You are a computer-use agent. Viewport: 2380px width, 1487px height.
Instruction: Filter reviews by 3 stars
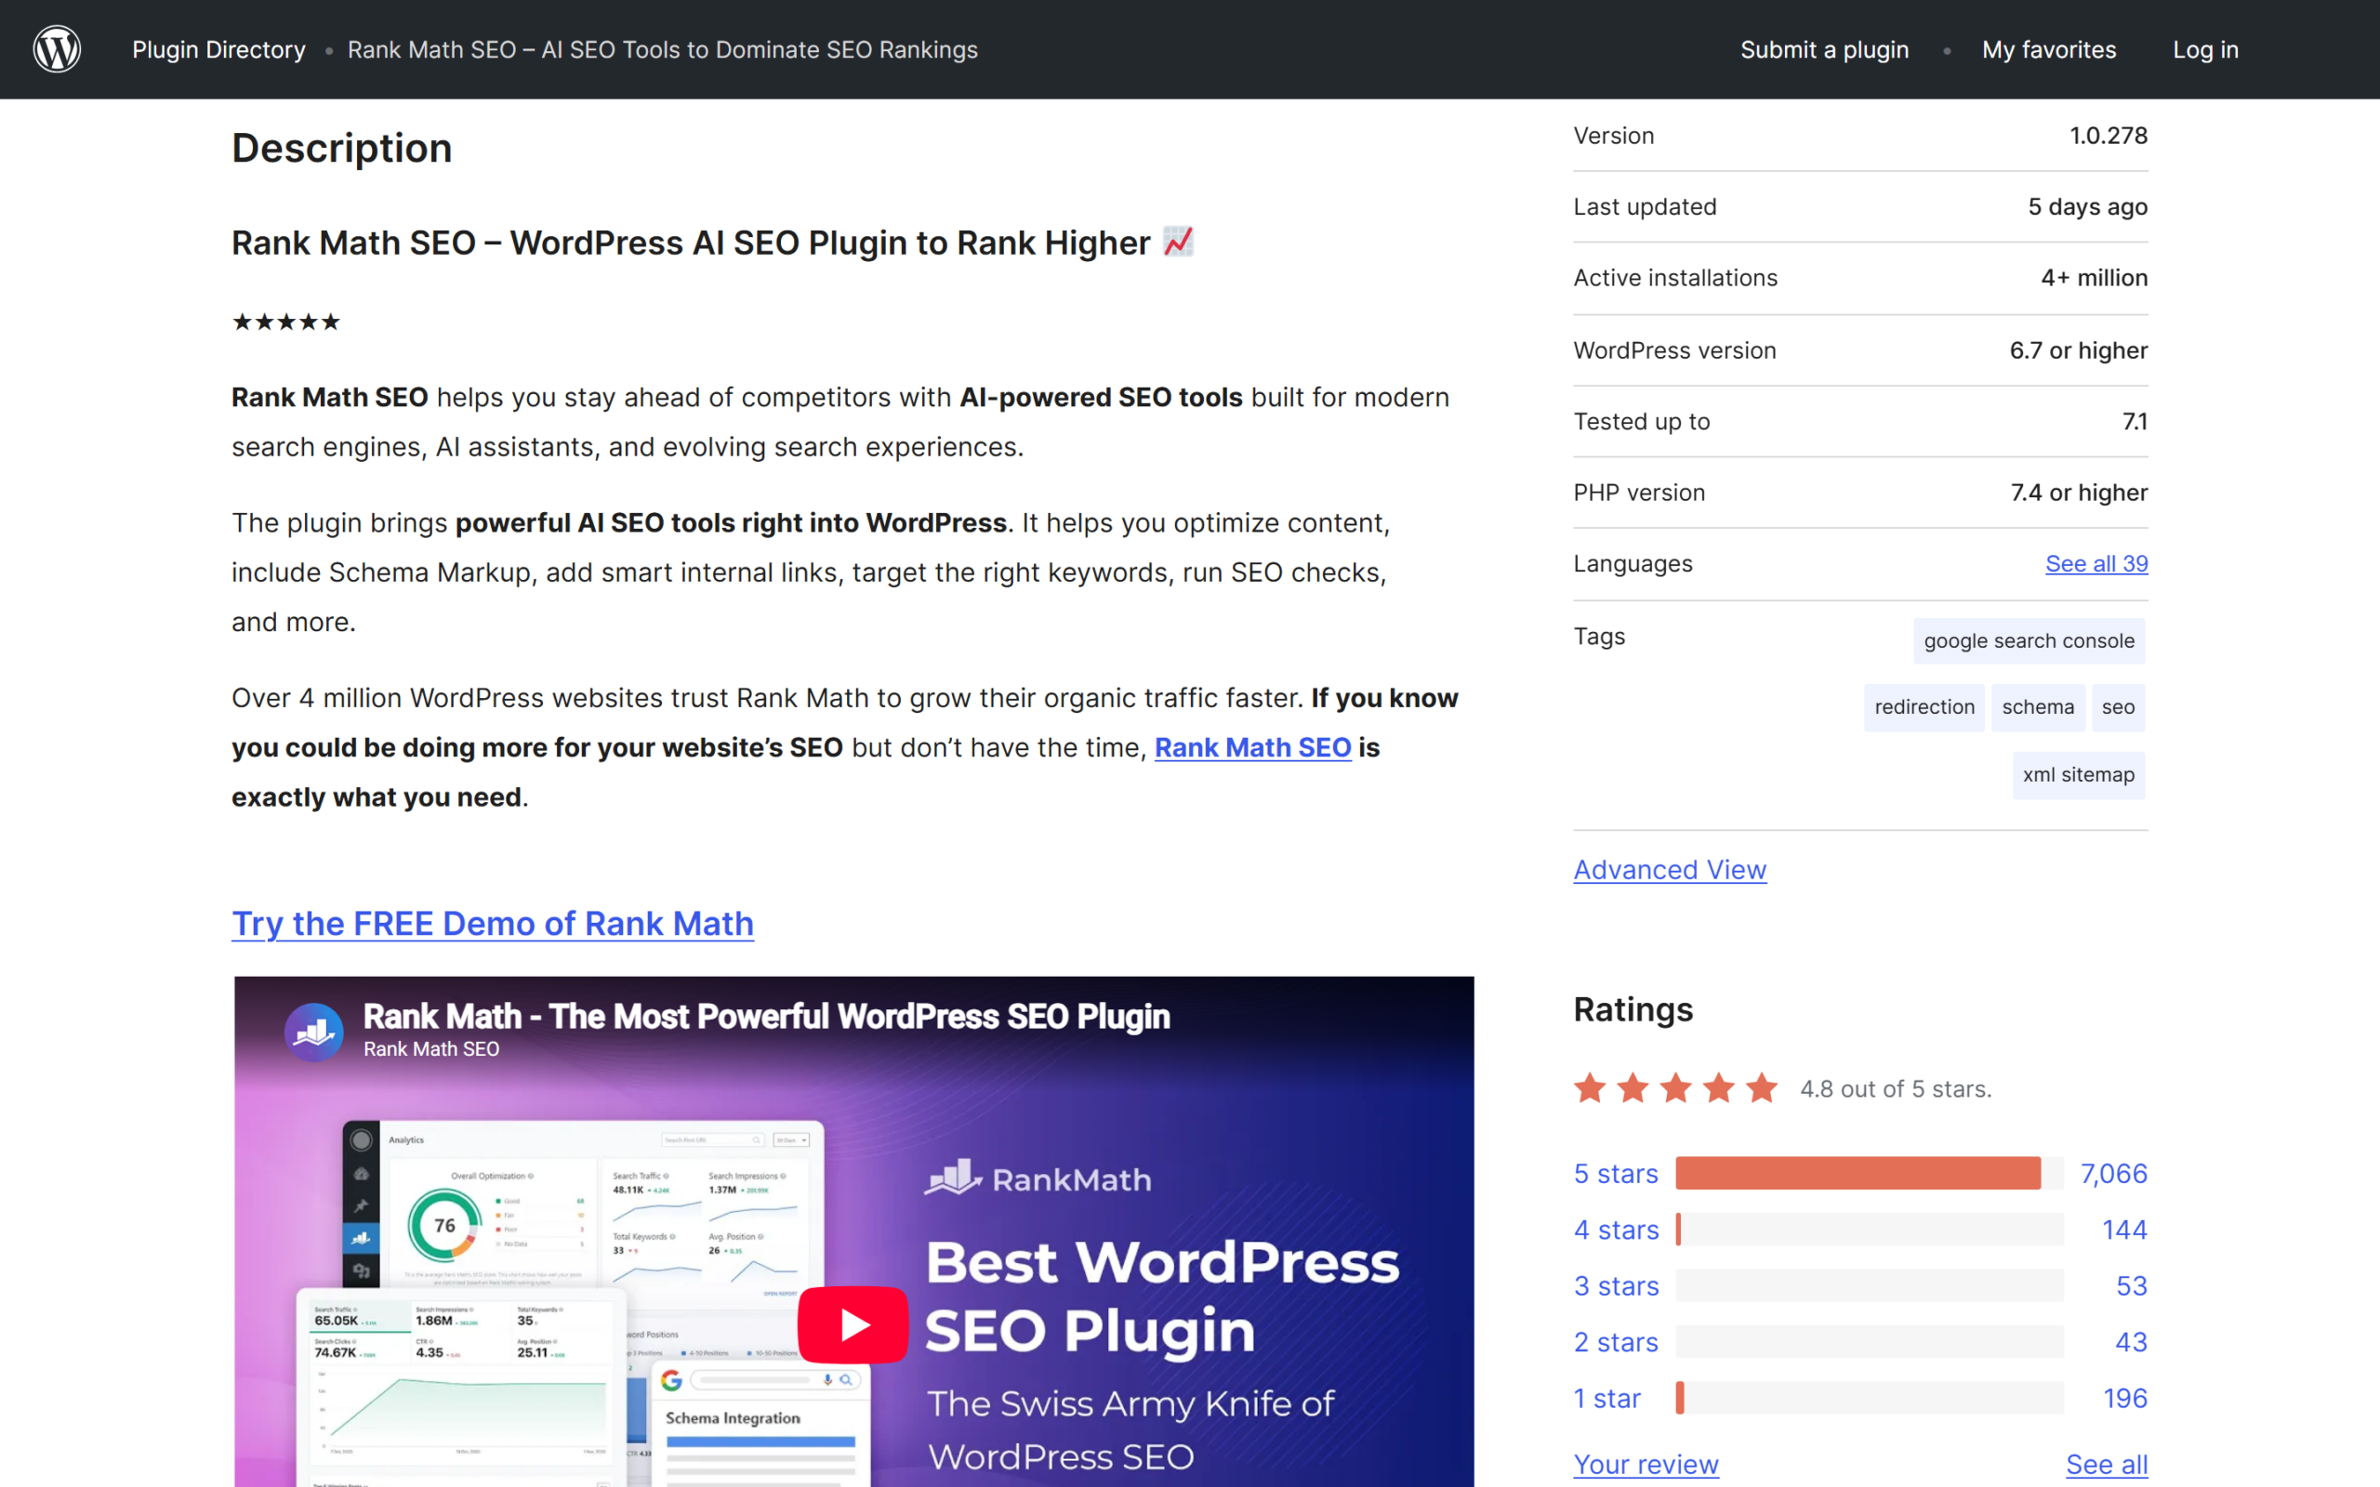click(x=1616, y=1285)
